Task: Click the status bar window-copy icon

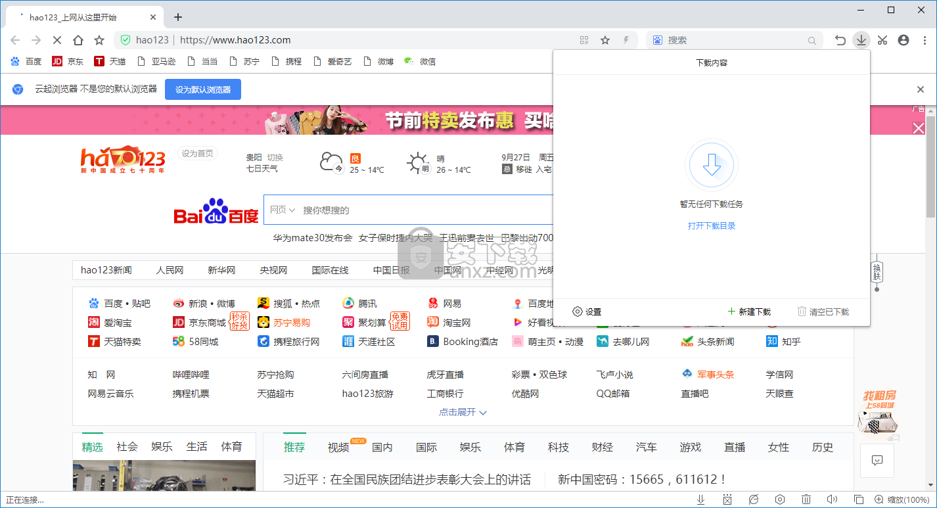Action: point(859,499)
